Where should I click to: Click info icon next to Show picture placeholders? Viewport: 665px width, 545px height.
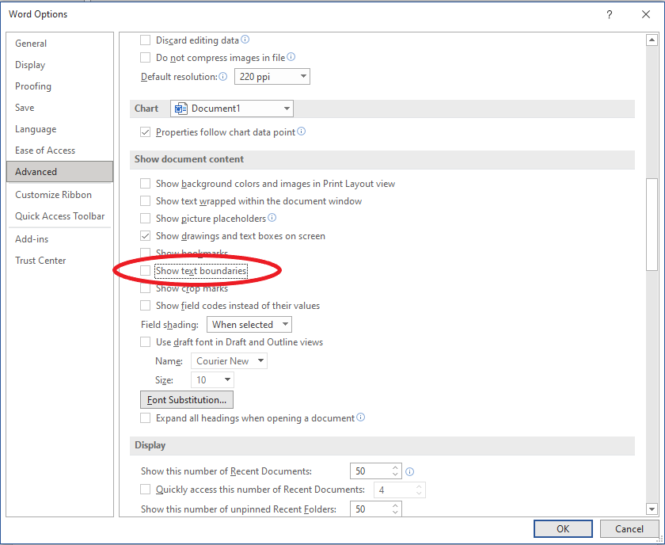click(x=272, y=219)
